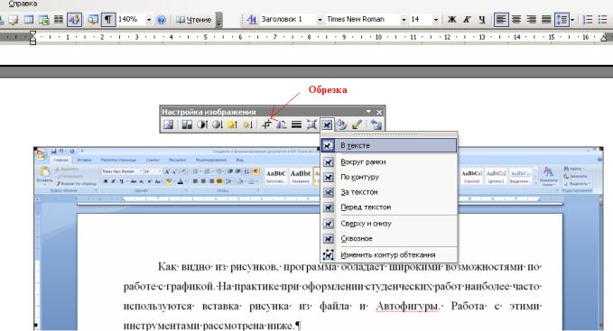Select По контуру wrapping
The image size is (613, 331).
(x=389, y=177)
